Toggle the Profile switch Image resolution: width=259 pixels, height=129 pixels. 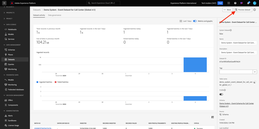[221, 94]
